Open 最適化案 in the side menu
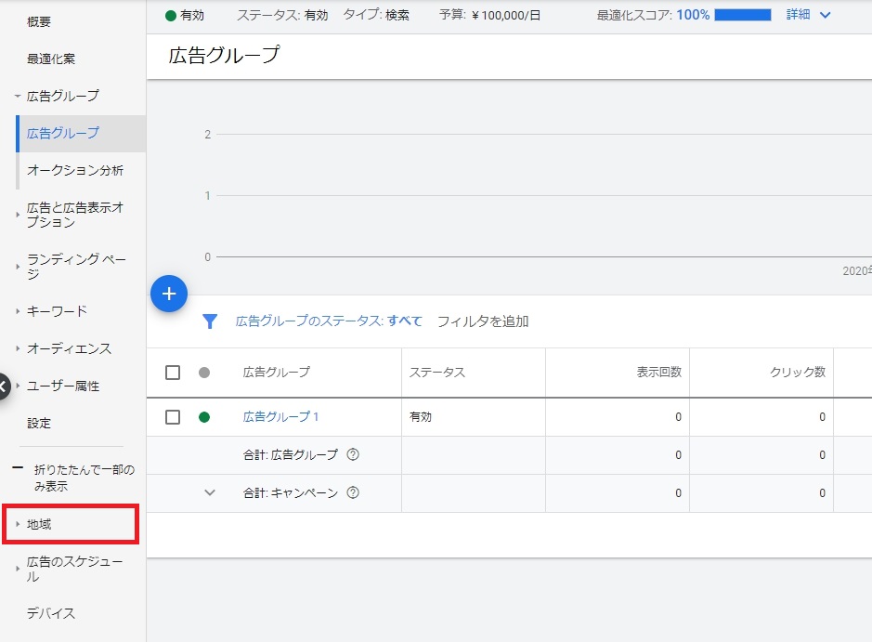 [51, 59]
